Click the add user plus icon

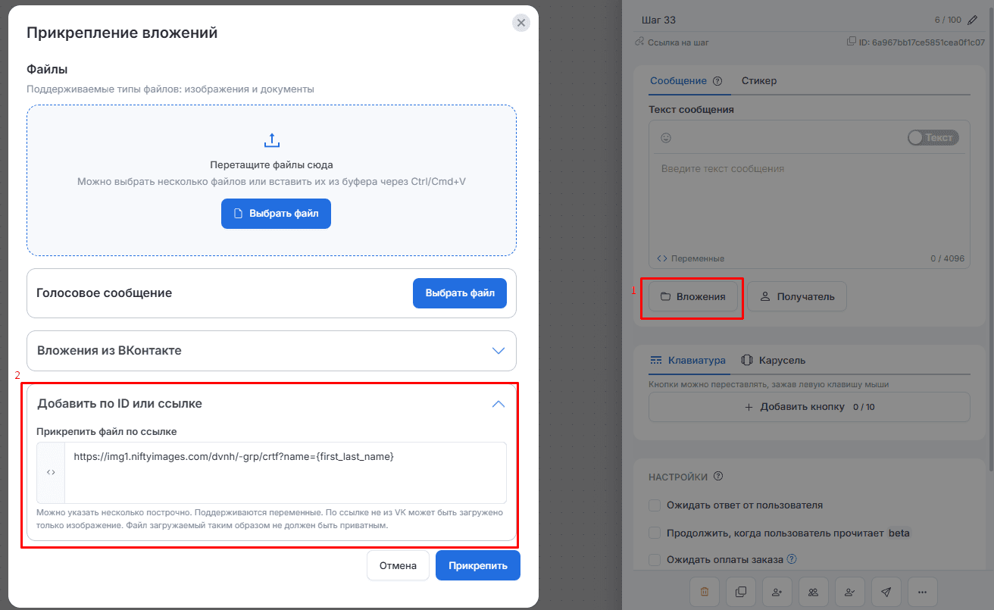coord(777,592)
